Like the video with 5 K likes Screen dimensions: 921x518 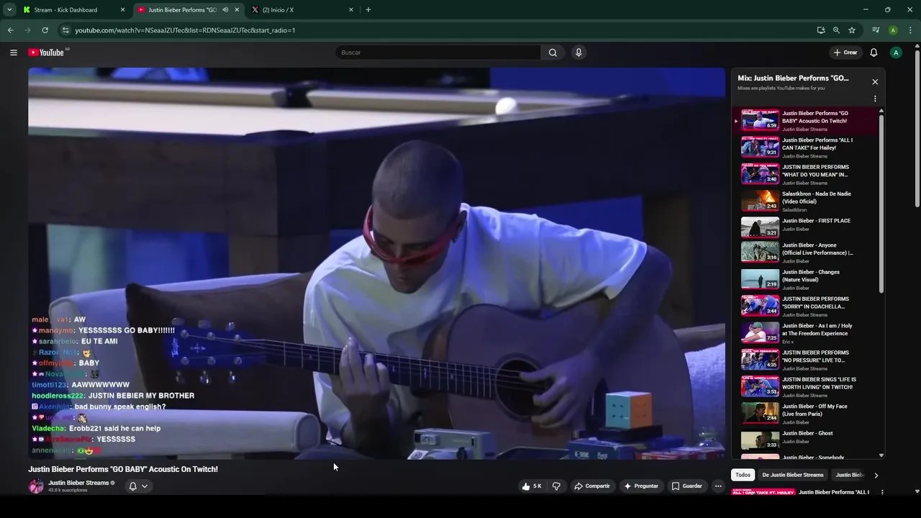(x=532, y=486)
